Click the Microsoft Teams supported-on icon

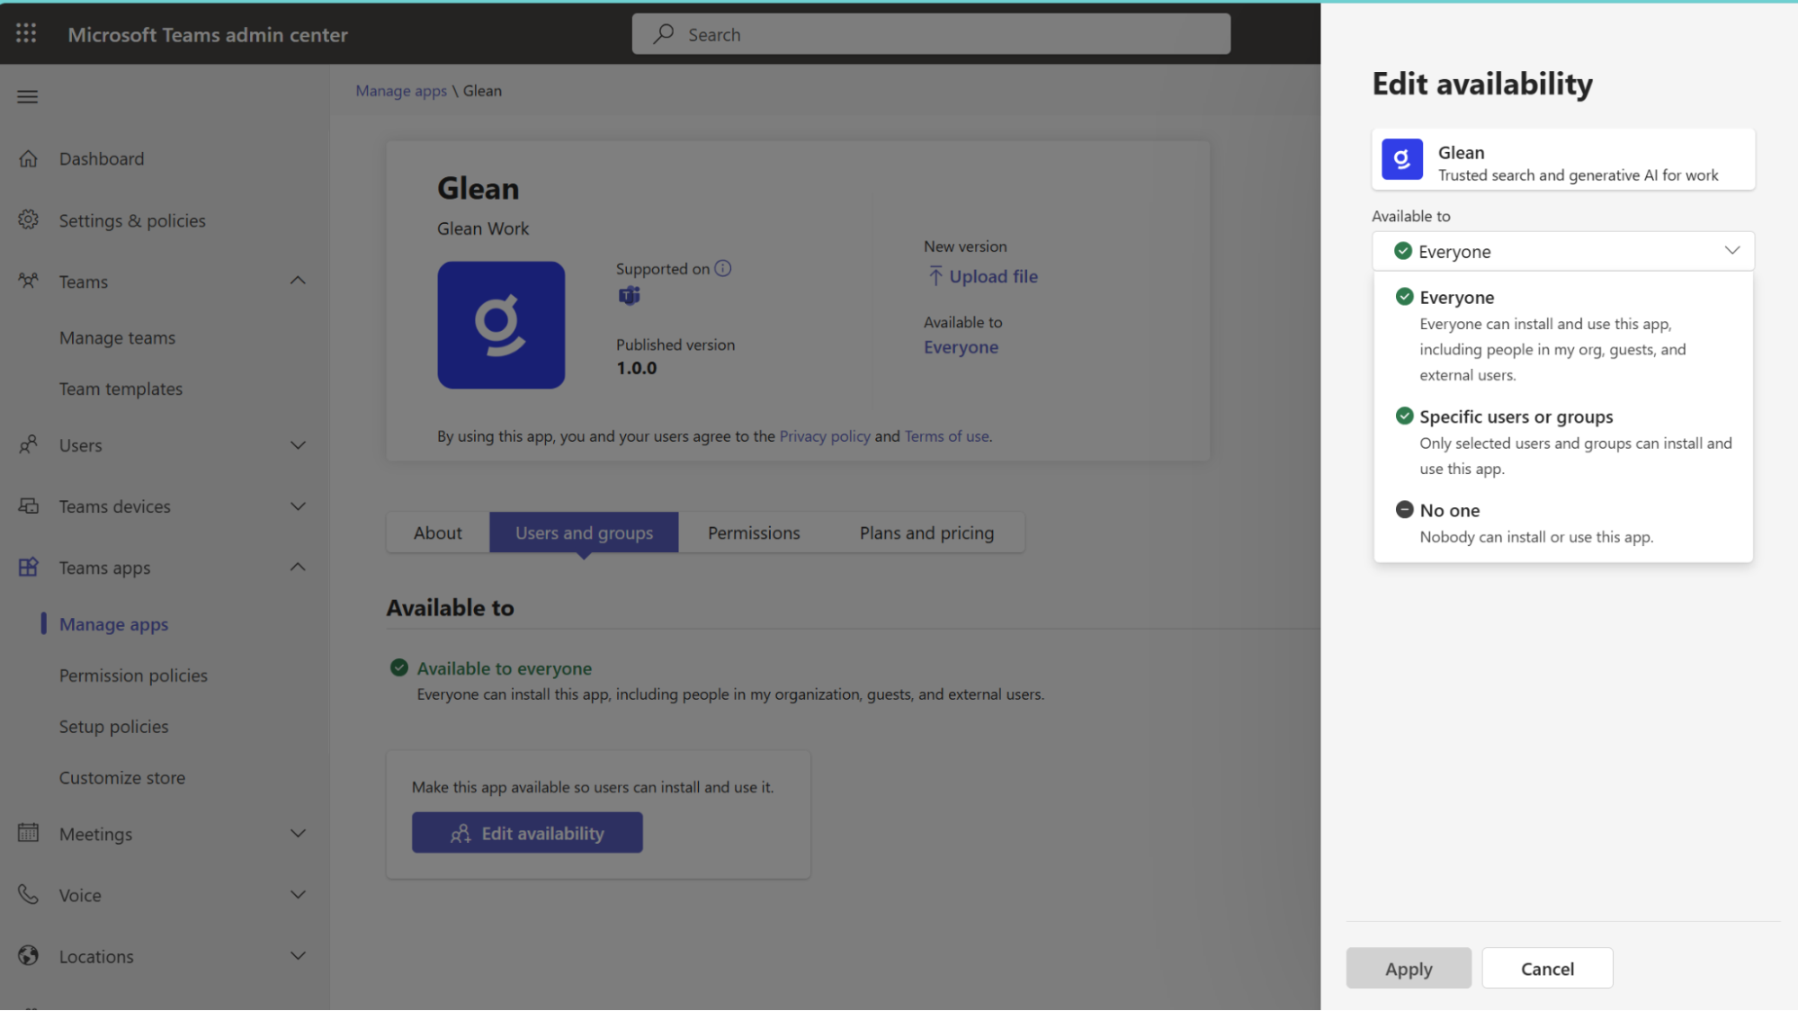(629, 295)
